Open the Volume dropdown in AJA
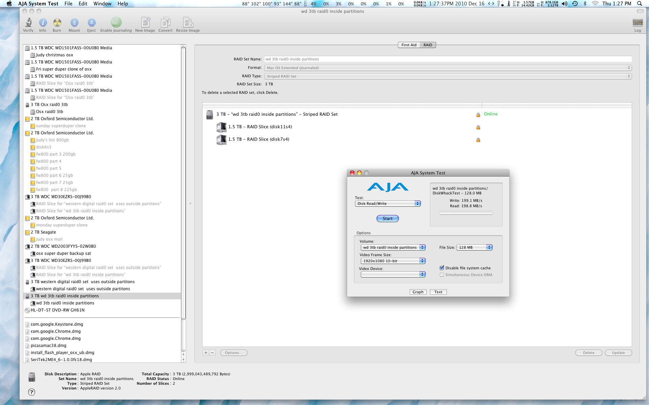 [x=393, y=247]
